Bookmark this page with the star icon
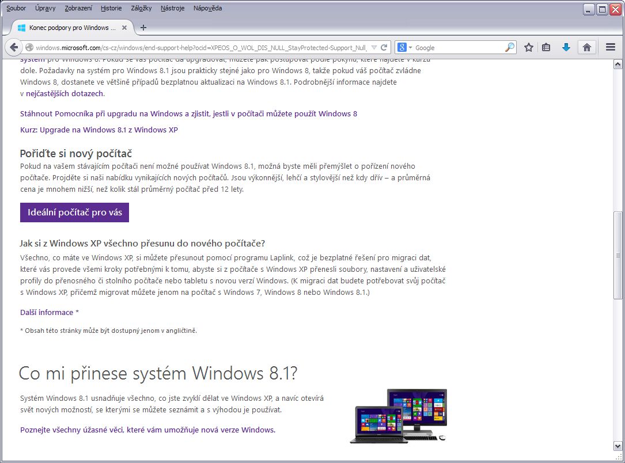Screen dimensions: 625x463 pyautogui.click(x=529, y=47)
